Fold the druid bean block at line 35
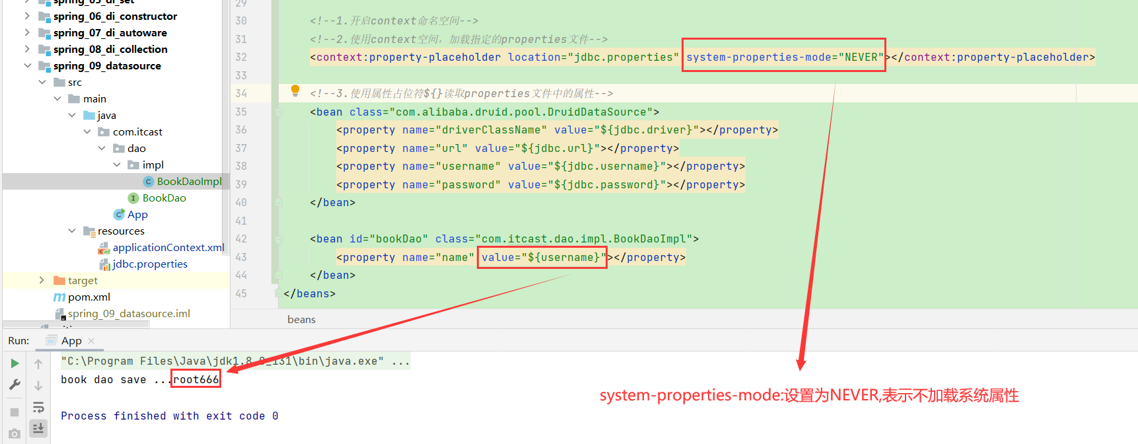 click(x=278, y=112)
